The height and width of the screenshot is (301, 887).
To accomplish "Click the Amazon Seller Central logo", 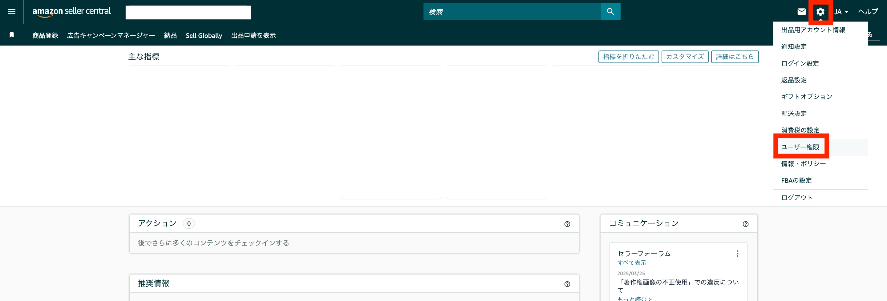I will click(72, 12).
